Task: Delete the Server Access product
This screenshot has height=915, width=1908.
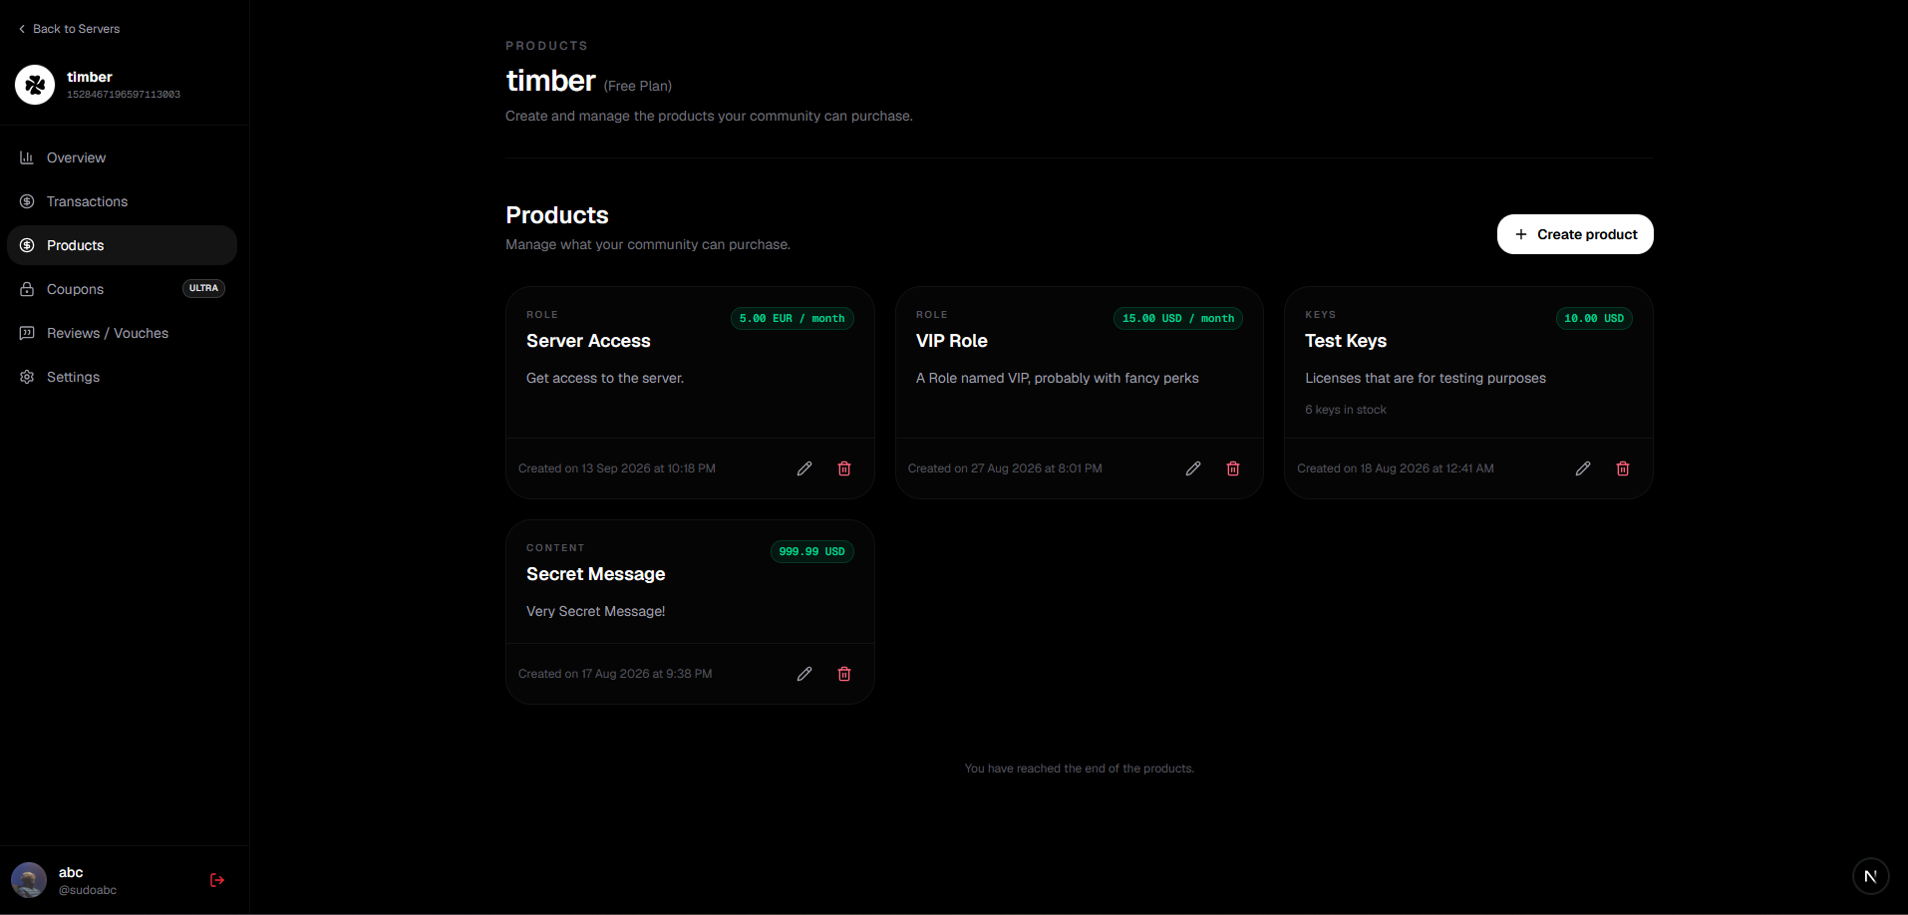Action: pos(844,468)
